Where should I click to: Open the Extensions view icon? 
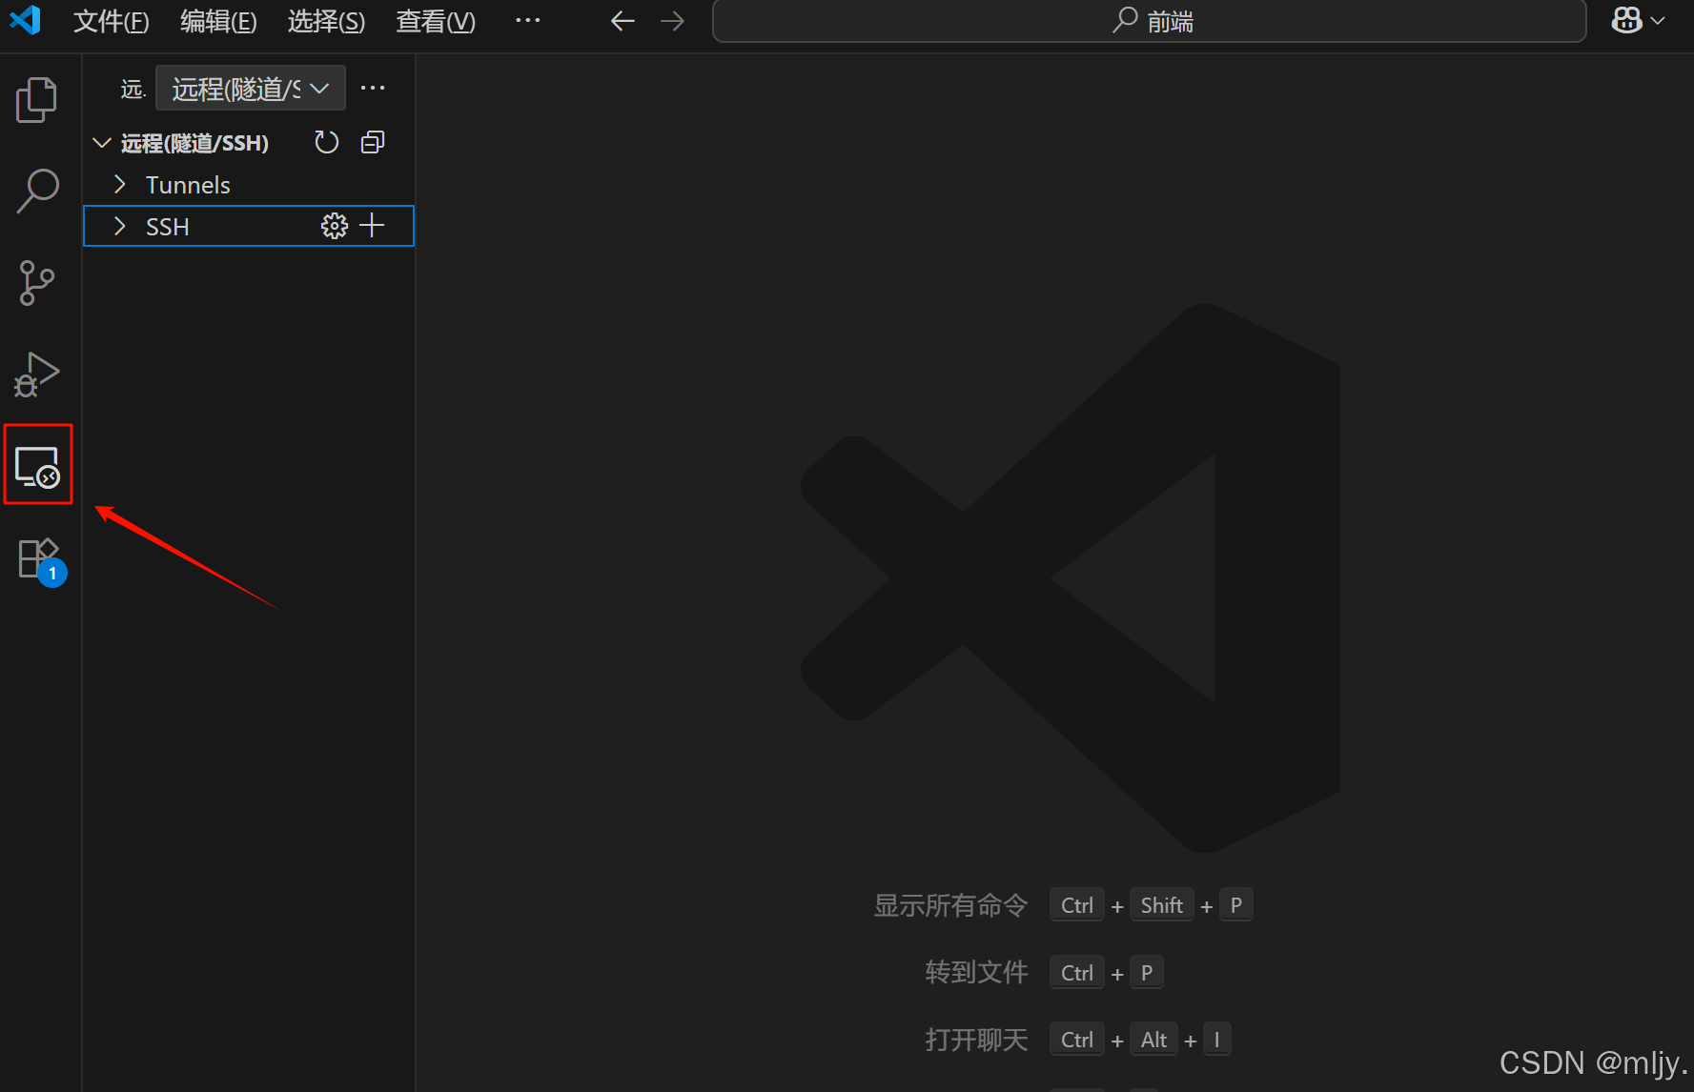pos(38,559)
